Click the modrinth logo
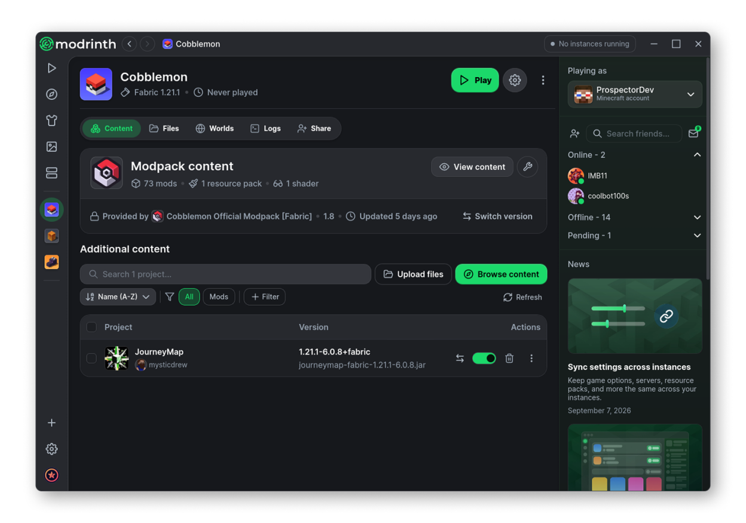The width and height of the screenshot is (746, 523). click(78, 44)
